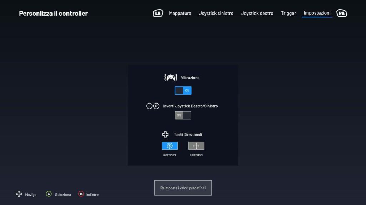Select the 4 direzioni D-pad option
Image resolution: width=366 pixels, height=205 pixels.
(196, 146)
